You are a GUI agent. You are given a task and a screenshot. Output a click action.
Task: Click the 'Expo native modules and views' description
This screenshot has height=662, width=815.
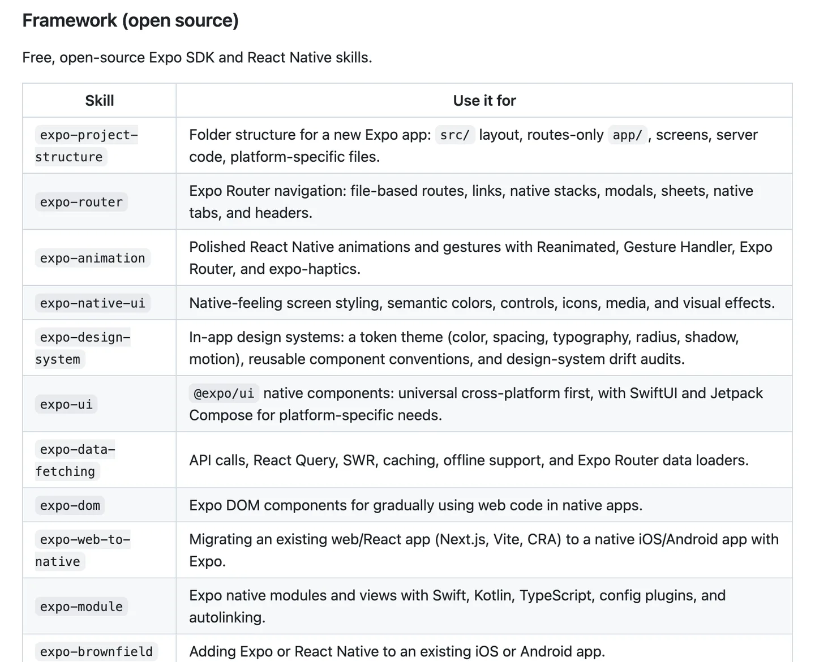(x=457, y=606)
